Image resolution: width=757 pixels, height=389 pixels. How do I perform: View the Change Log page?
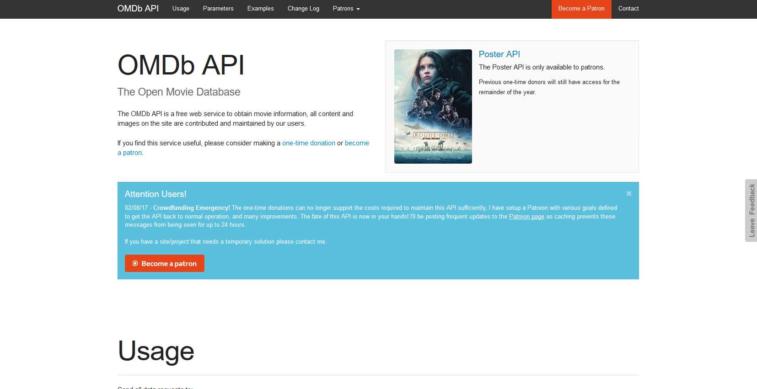[303, 8]
